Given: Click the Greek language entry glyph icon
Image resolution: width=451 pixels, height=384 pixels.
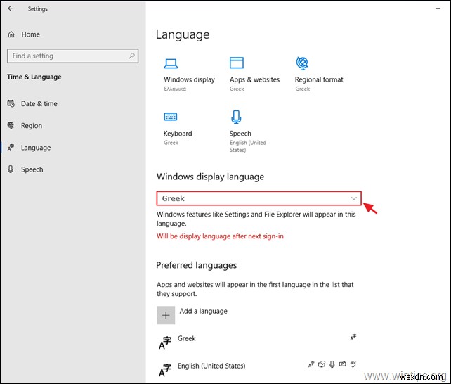Looking at the screenshot, I should coord(165,343).
